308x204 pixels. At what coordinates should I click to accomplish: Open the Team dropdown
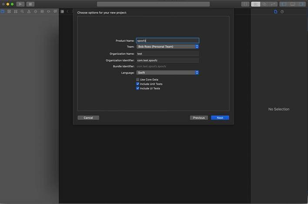tap(167, 47)
